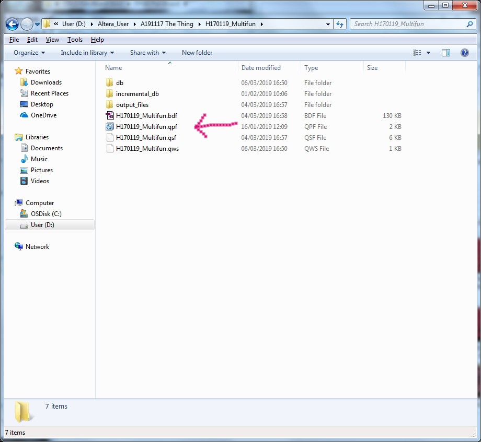The width and height of the screenshot is (481, 442).
Task: Open the Organize dropdown
Action: (x=29, y=53)
